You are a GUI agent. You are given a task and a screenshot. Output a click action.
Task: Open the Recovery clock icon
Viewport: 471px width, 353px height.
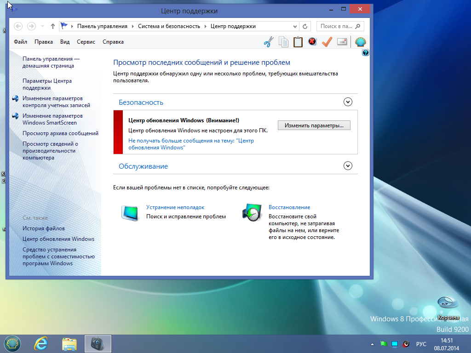tap(252, 212)
